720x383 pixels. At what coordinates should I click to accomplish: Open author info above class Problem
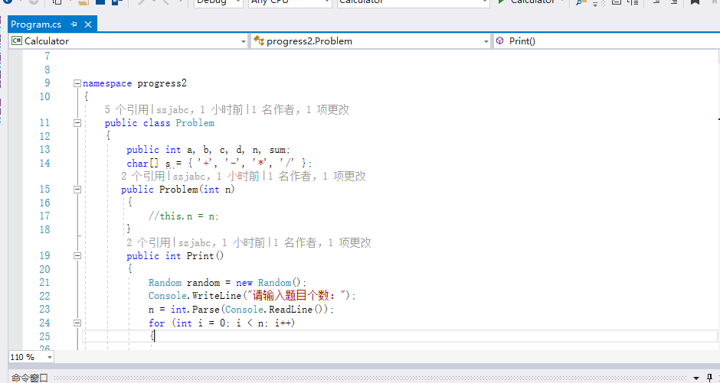pos(200,109)
